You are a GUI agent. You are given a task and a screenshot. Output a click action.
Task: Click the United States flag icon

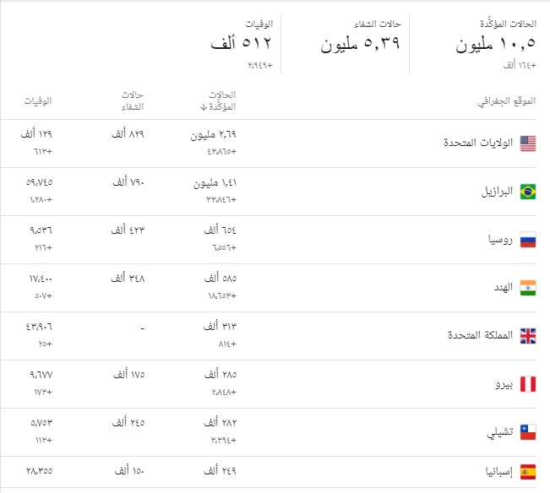click(x=528, y=144)
